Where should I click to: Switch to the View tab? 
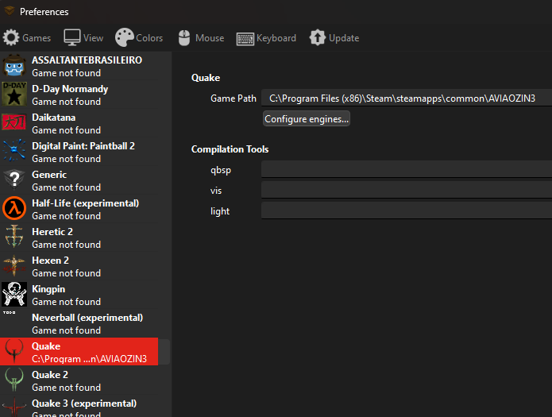(83, 38)
